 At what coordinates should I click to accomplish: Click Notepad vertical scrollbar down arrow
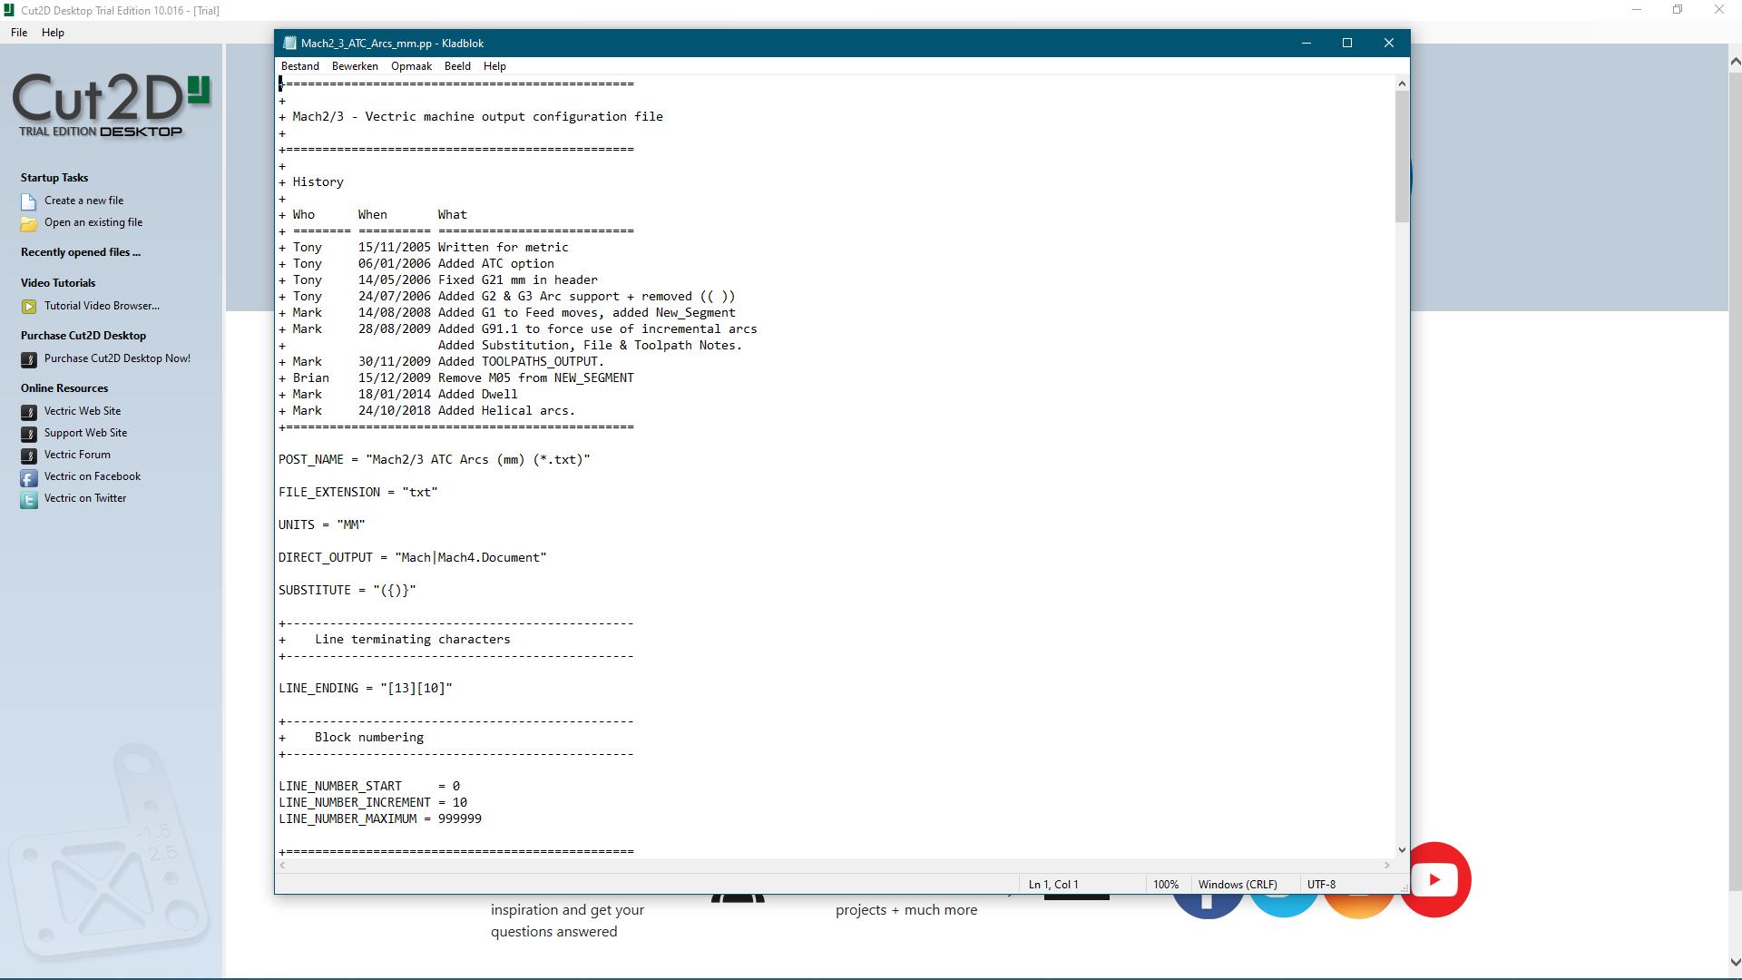point(1402,850)
